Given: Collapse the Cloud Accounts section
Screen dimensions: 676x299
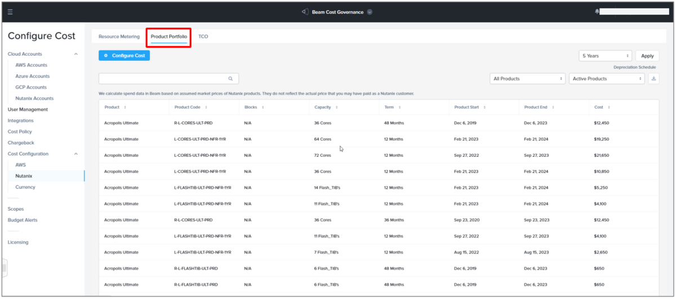Looking at the screenshot, I should [76, 54].
